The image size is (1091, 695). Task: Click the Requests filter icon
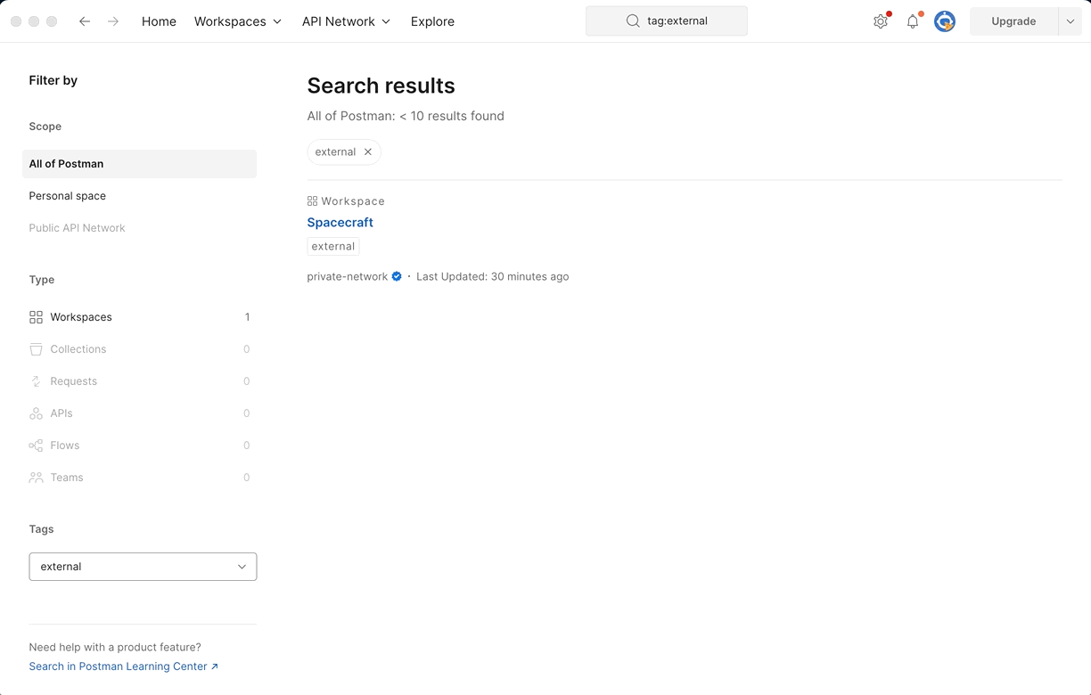click(36, 380)
